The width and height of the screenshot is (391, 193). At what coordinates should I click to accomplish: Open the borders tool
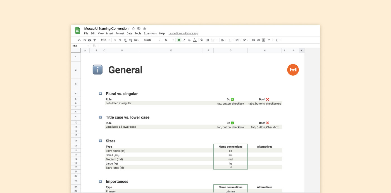(207, 40)
